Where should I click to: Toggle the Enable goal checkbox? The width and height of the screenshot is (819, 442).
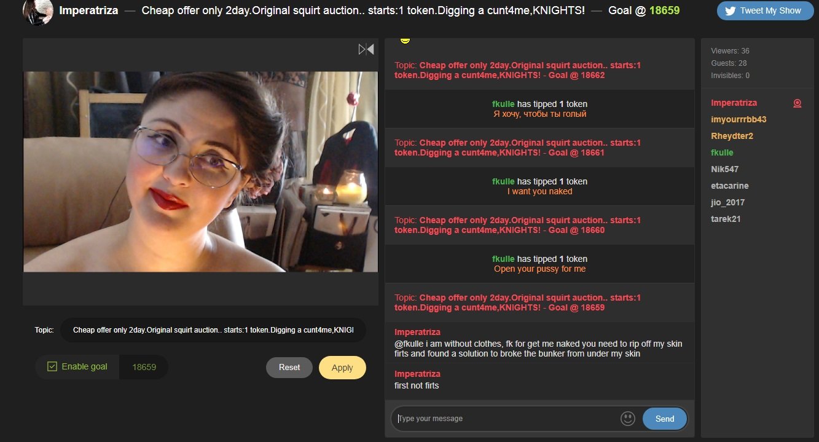52,366
